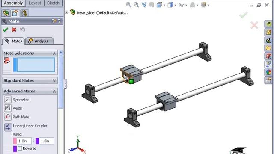Screen dimensions: 274x154
Task: Collapse the Mate Selections section
Action: pos(54,53)
